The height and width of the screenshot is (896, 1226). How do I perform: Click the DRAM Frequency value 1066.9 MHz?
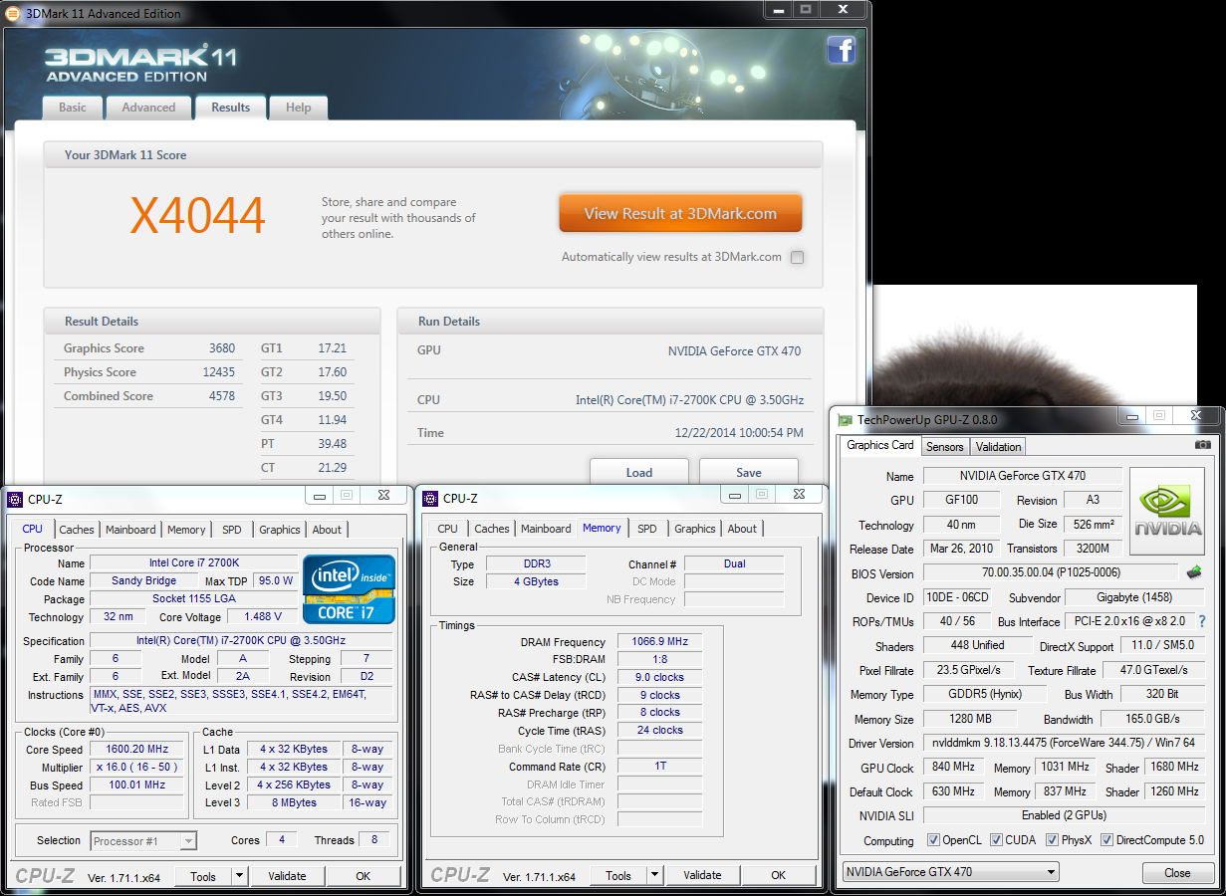coord(659,642)
